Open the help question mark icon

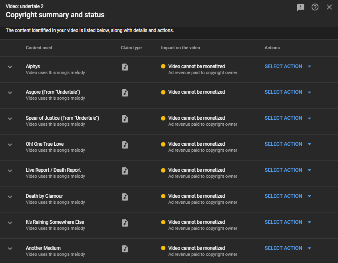[x=315, y=7]
